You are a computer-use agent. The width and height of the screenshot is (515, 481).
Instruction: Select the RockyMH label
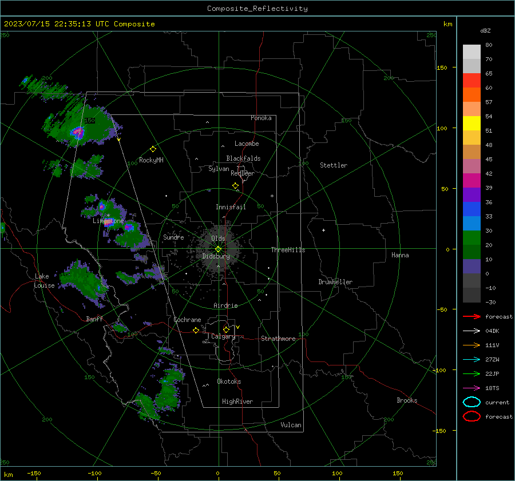pos(151,160)
